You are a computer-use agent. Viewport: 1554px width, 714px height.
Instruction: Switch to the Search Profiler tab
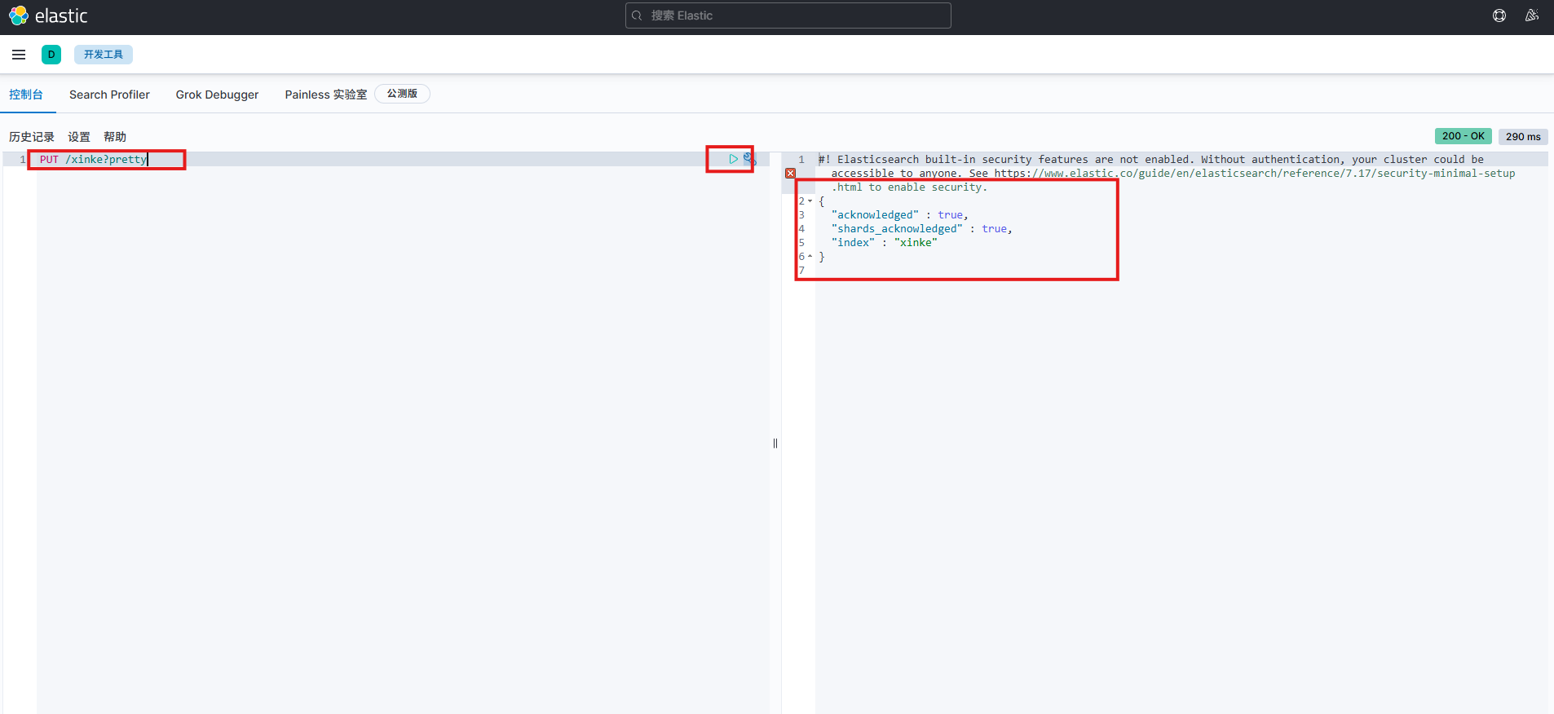pos(109,95)
